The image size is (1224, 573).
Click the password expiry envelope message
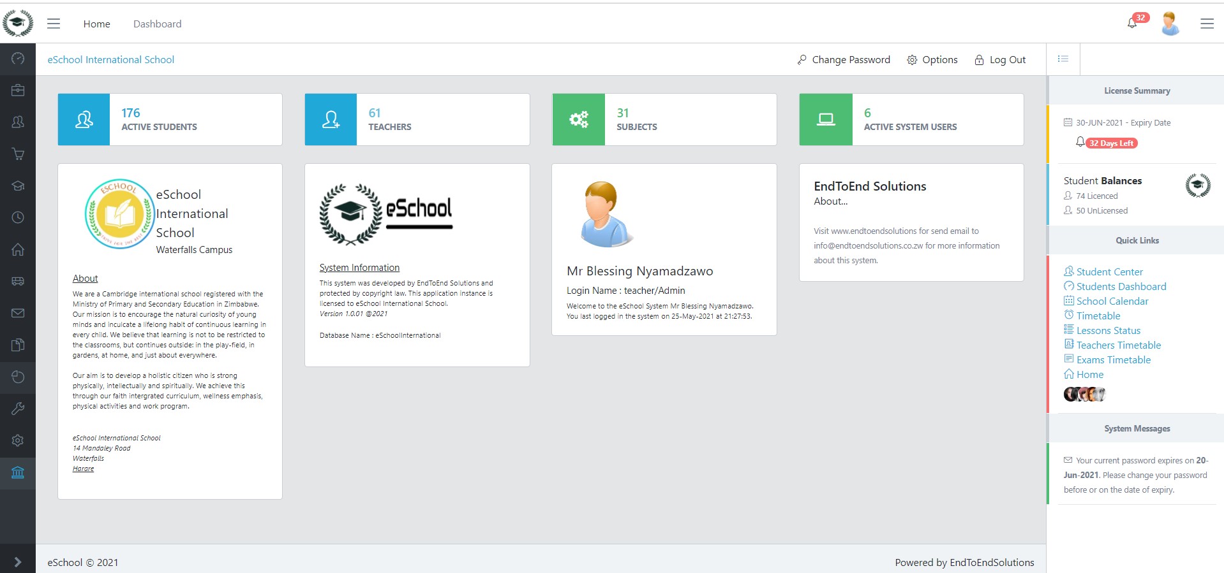(x=1136, y=475)
